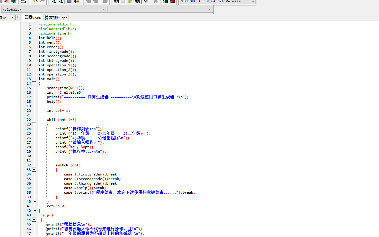Collapse main function fold at line 14
Image resolution: width=379 pixels, height=237 pixels.
click(x=34, y=83)
